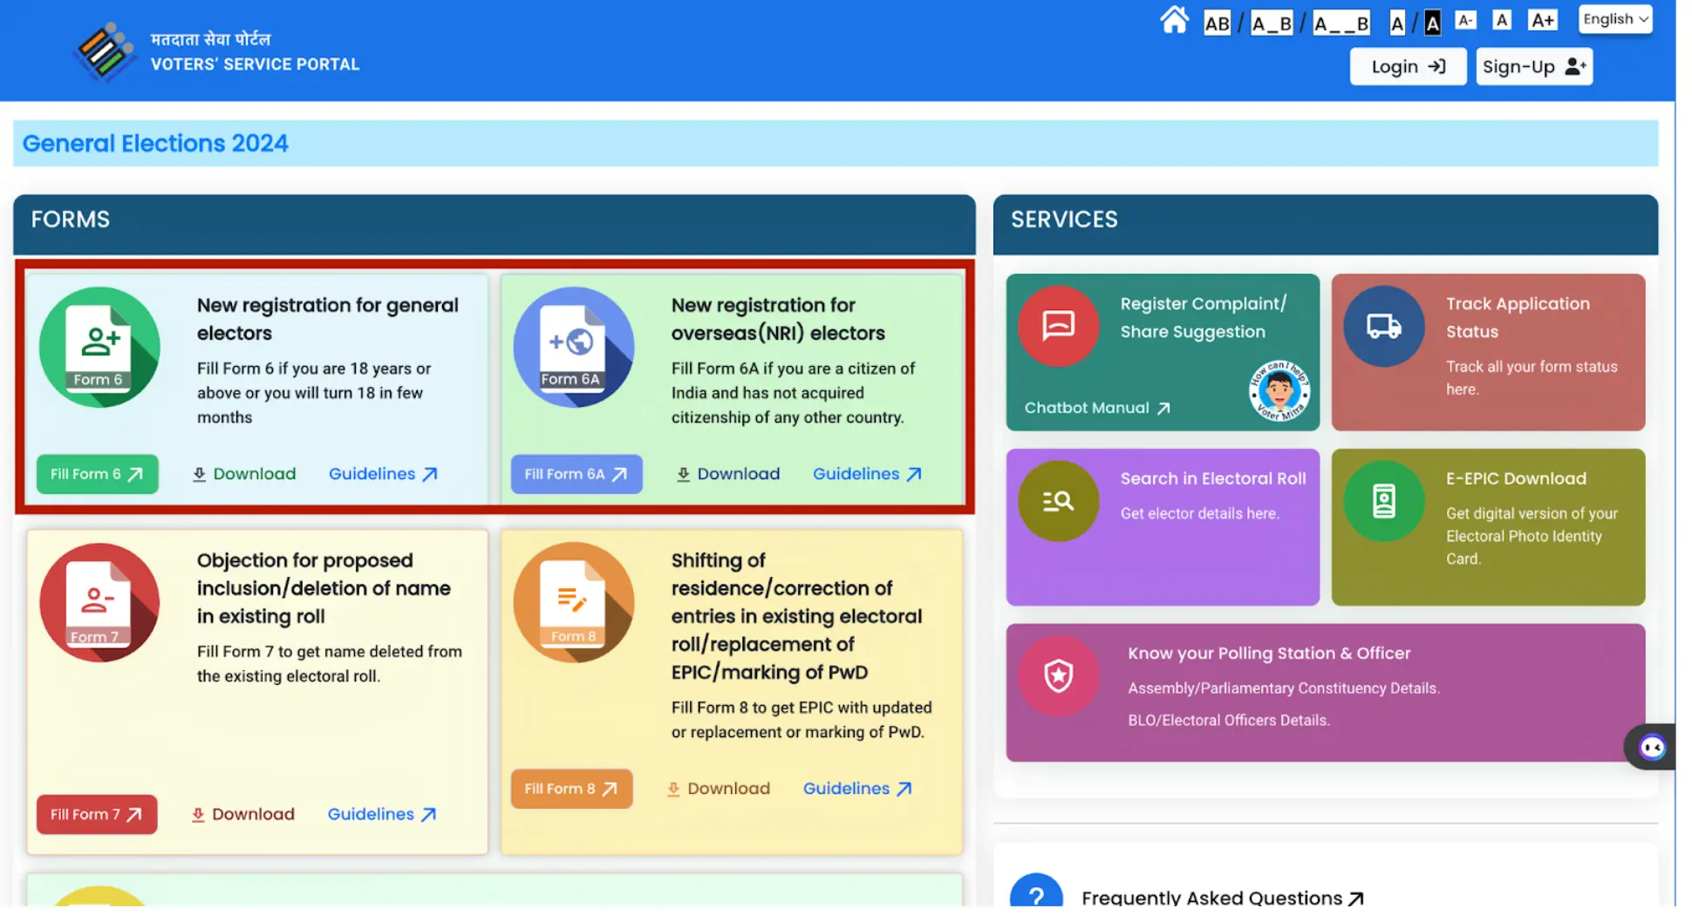Click the red Form 7 icon
The image size is (1692, 915).
[99, 602]
